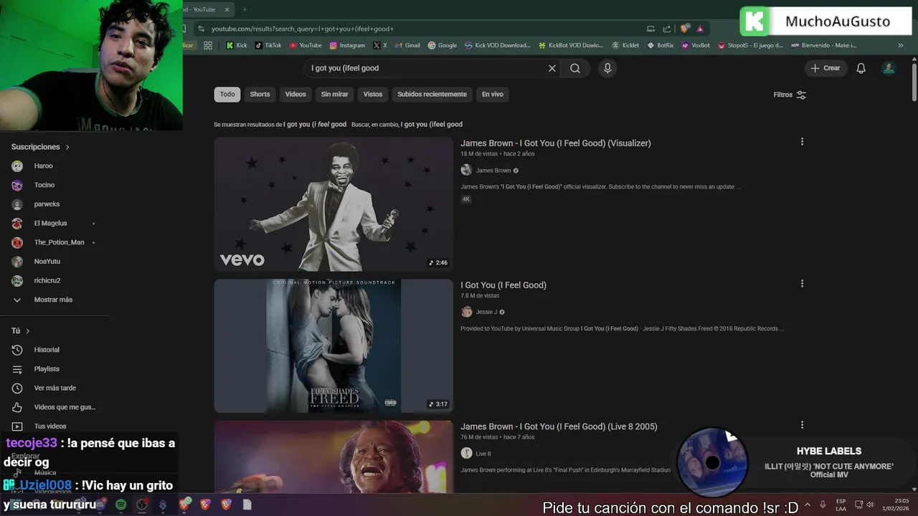Open new browser tab with plus

tap(245, 9)
